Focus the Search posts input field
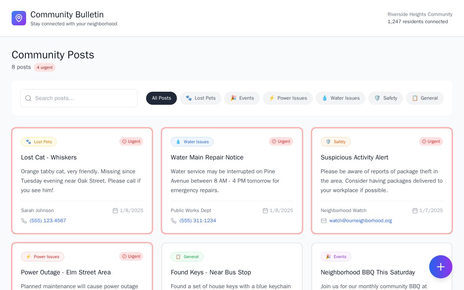 tap(79, 98)
